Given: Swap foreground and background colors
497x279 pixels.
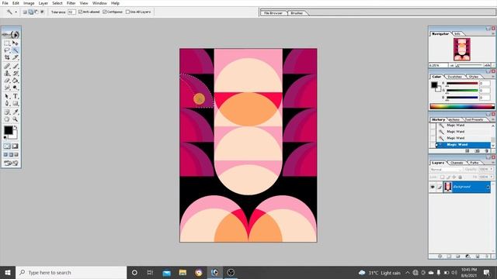Looking at the screenshot, I should click(x=16, y=127).
